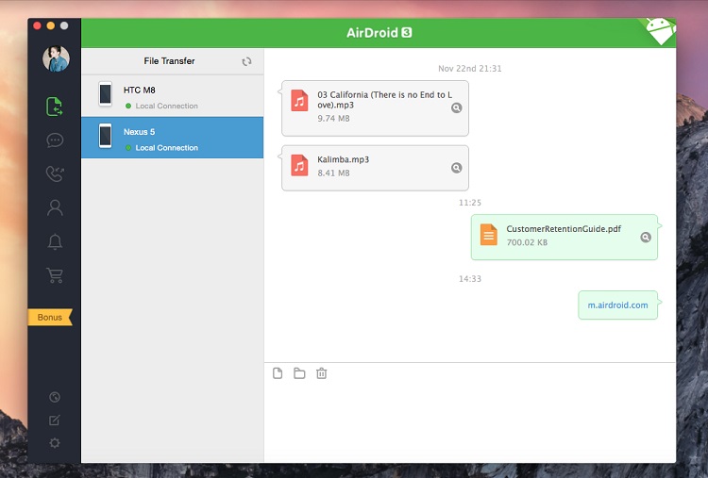The image size is (708, 478).
Task: Click the '9.74 MB' file size
Action: 333,119
